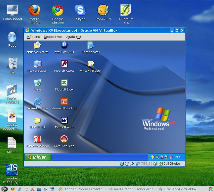The height and width of the screenshot is (192, 214).
Task: Click the optical disc icon in VirtualBox status bar
Action: tap(127, 164)
